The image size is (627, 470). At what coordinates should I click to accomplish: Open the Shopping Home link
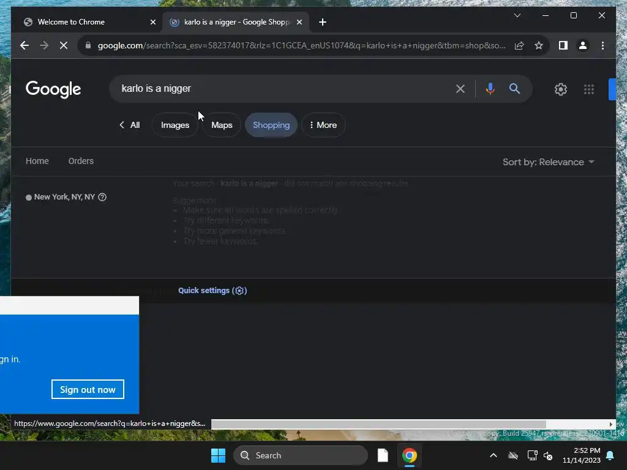point(37,161)
